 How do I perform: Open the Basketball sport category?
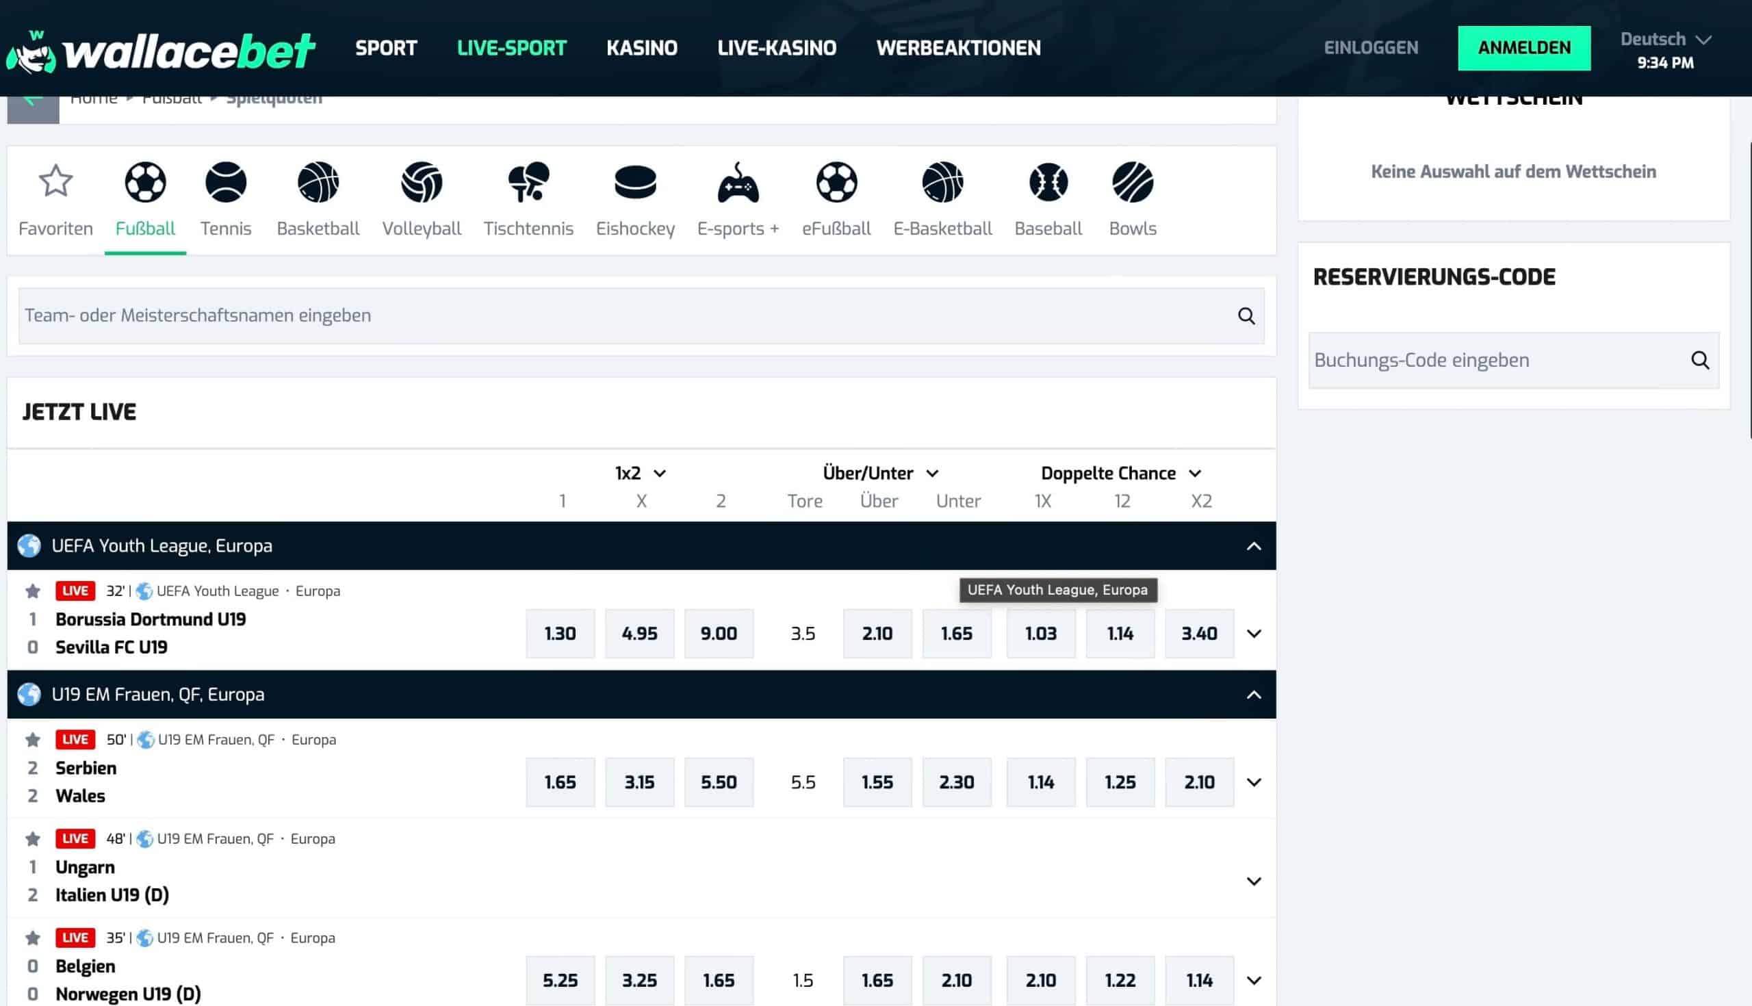point(318,183)
